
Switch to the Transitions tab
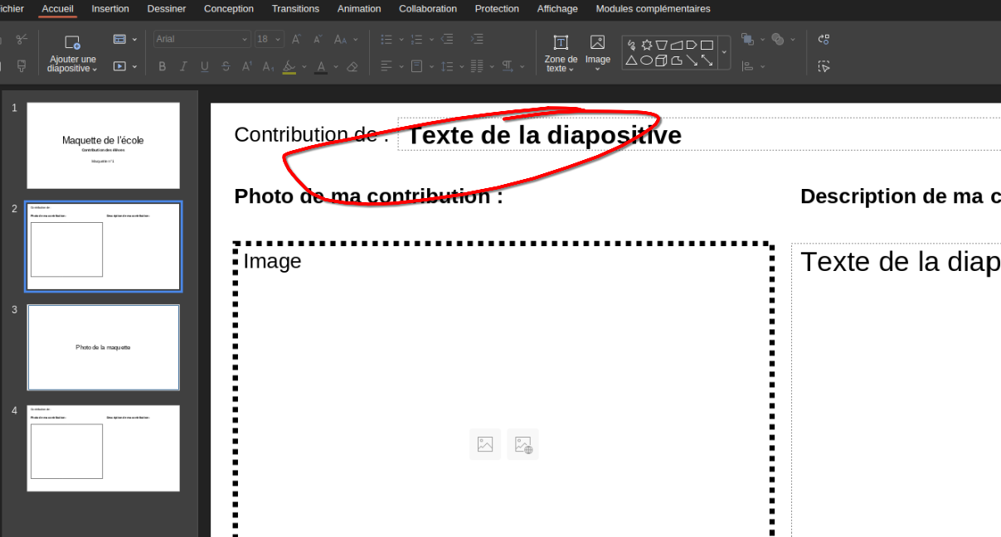[295, 9]
